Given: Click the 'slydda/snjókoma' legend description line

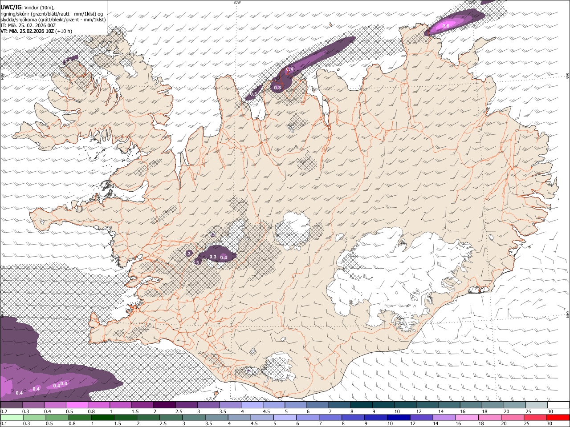Looking at the screenshot, I should 53,20.
